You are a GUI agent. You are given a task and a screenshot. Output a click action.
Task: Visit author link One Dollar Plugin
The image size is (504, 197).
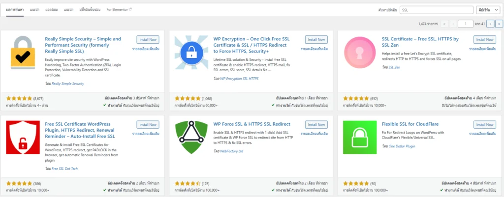tap(402, 146)
